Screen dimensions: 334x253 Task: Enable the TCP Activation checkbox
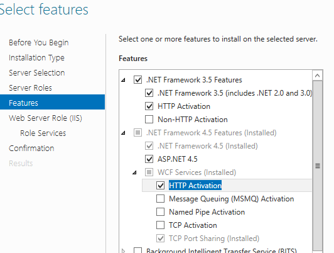tap(160, 225)
